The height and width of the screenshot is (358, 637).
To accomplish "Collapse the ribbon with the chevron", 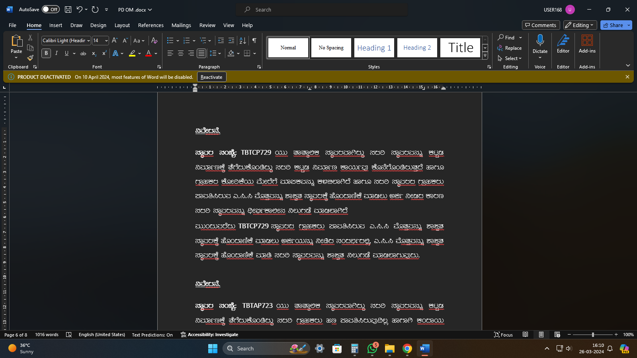I will (x=628, y=65).
